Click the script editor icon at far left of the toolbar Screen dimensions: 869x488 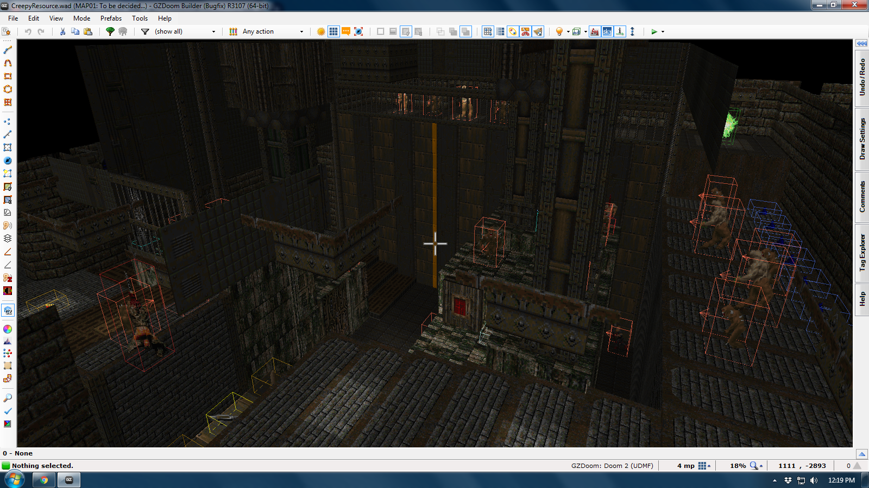pos(7,31)
